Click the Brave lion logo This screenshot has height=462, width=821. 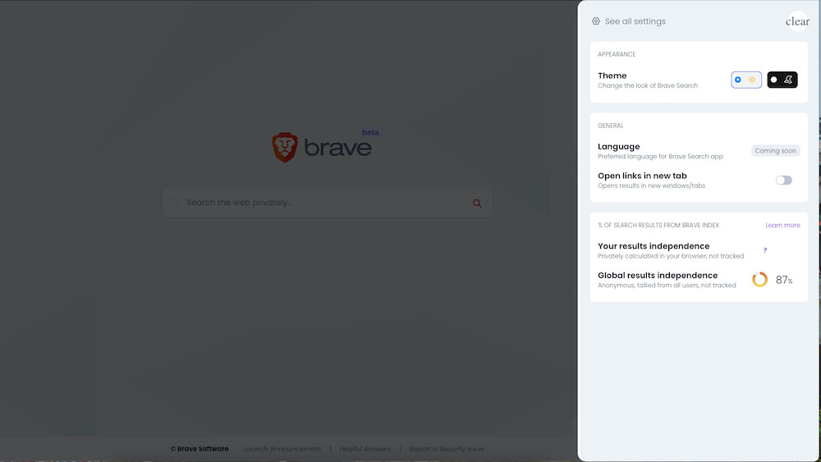(285, 147)
